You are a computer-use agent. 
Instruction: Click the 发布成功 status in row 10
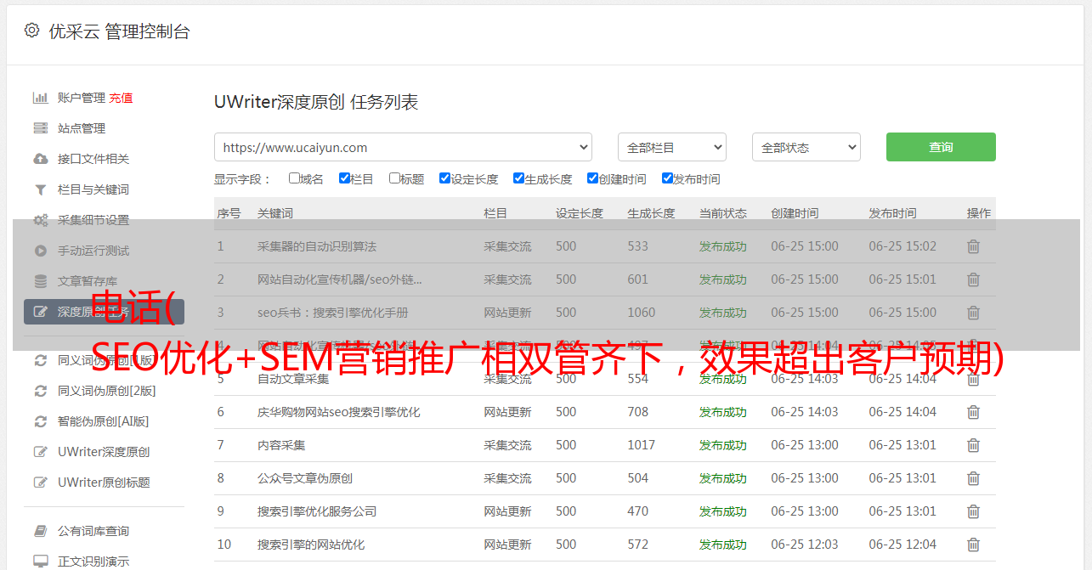723,545
